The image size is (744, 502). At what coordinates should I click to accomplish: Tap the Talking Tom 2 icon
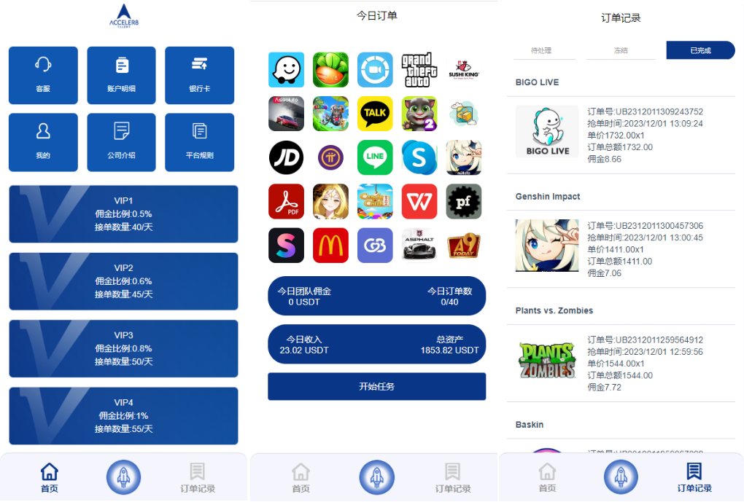pyautogui.click(x=419, y=114)
